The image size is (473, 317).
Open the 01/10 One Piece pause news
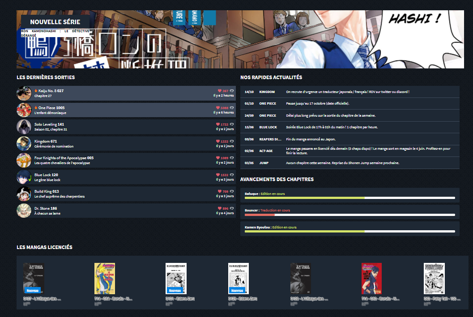(350, 103)
